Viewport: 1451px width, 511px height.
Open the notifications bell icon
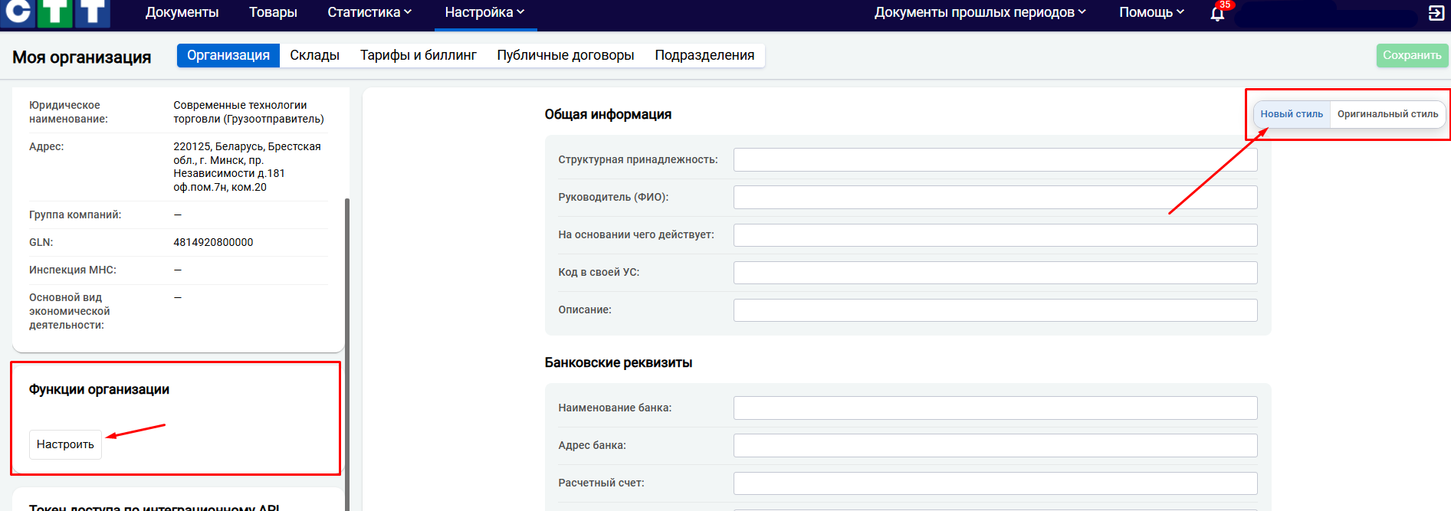tap(1217, 13)
